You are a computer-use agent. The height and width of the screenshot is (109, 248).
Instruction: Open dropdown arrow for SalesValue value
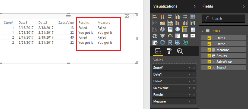point(189,88)
